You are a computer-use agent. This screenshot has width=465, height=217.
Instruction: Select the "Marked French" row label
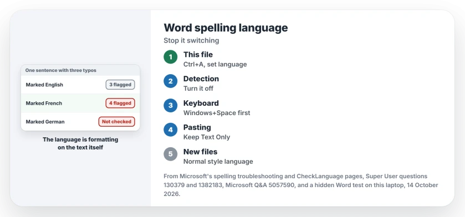[x=44, y=104]
